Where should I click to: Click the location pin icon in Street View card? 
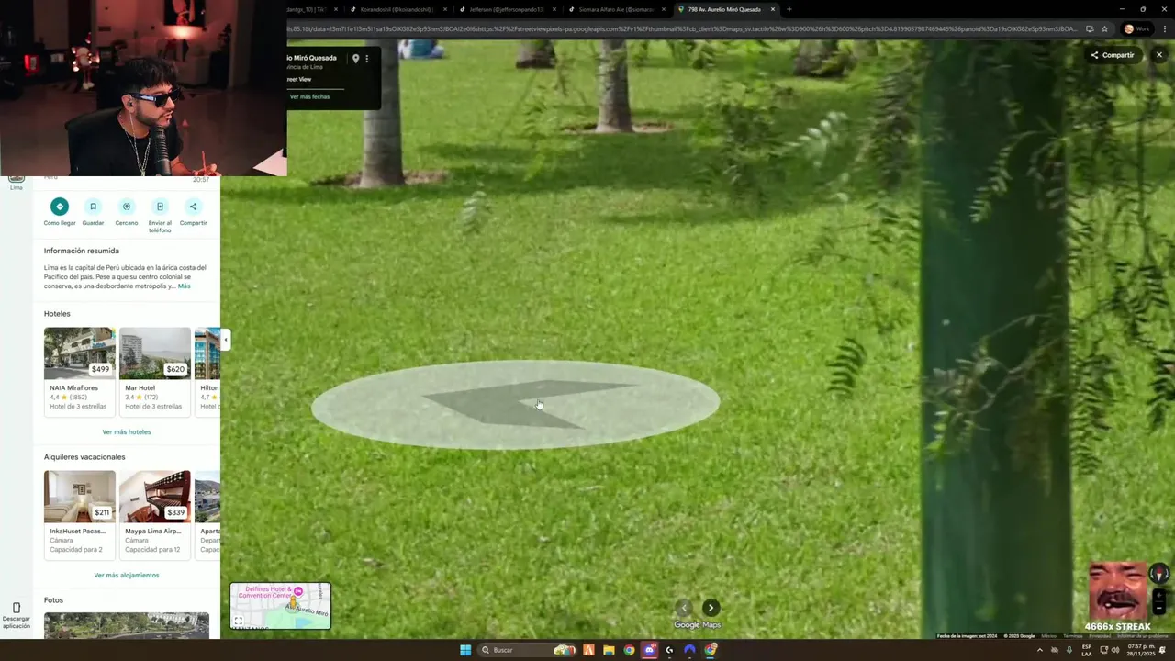[356, 59]
